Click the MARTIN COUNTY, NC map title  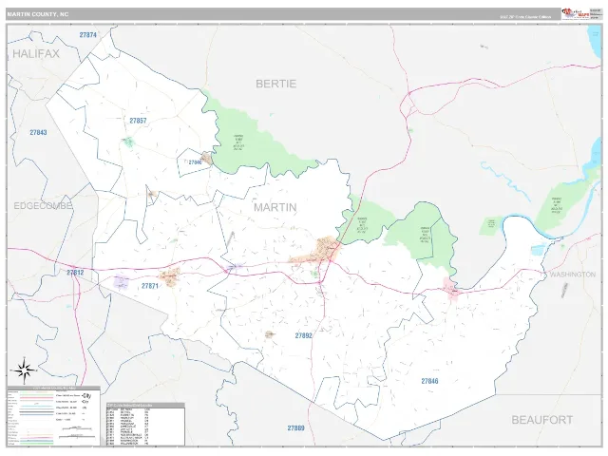(38, 14)
